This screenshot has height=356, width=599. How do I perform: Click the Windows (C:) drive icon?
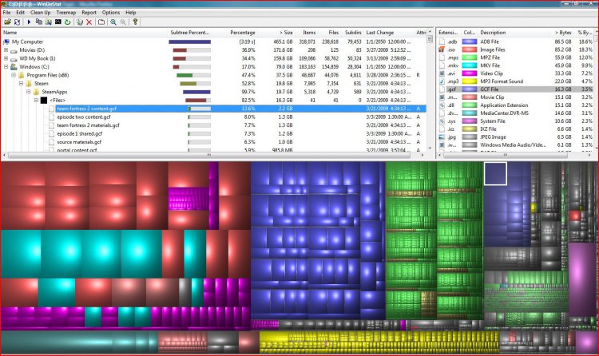point(14,67)
